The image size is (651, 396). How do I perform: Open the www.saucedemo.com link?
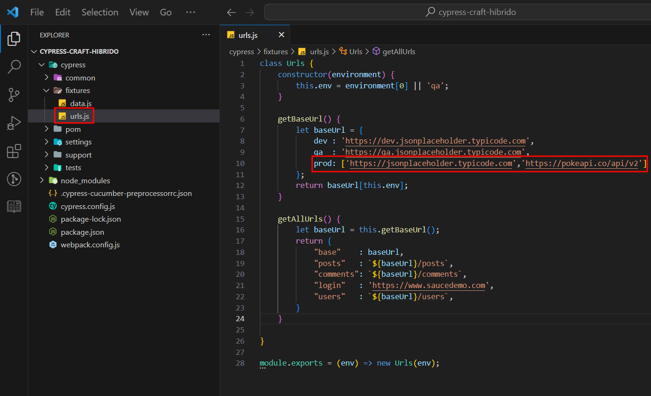point(429,285)
